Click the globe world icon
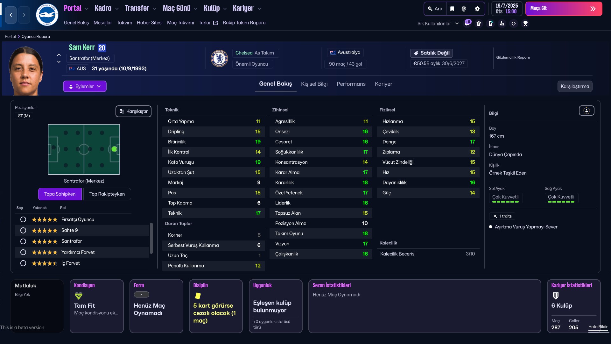611x344 pixels. pyautogui.click(x=464, y=9)
